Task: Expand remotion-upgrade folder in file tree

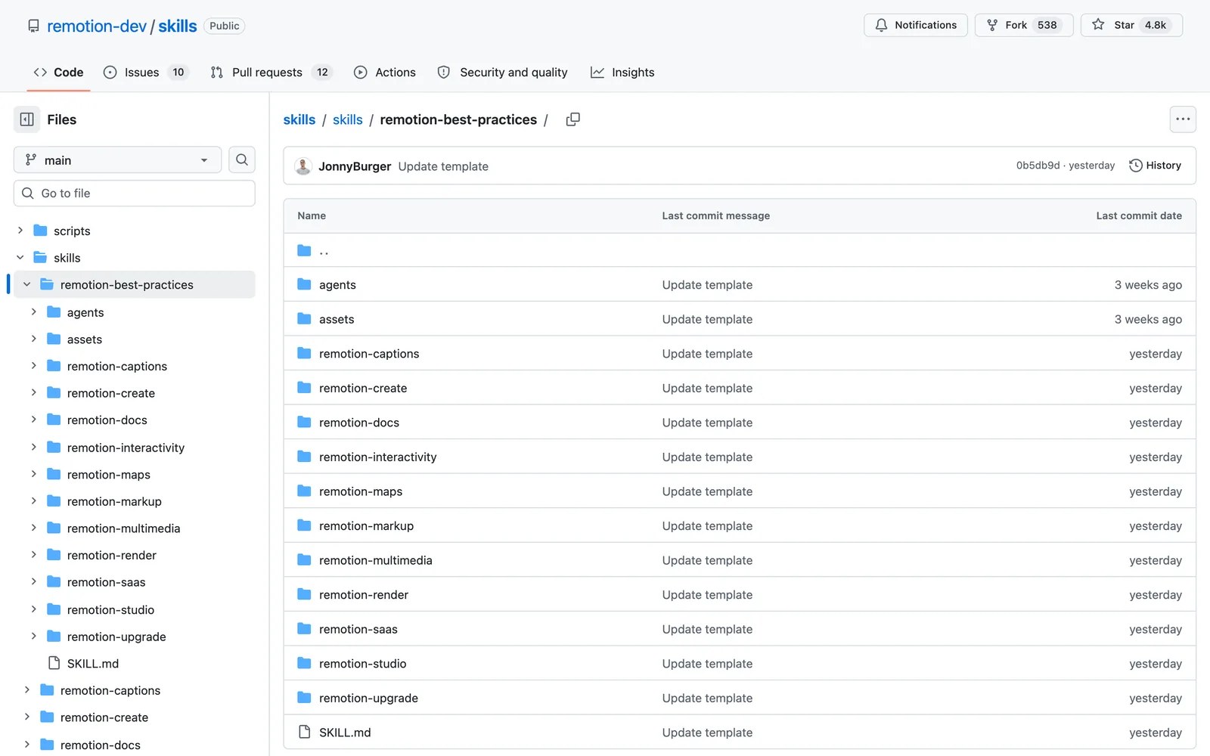Action: tap(34, 637)
